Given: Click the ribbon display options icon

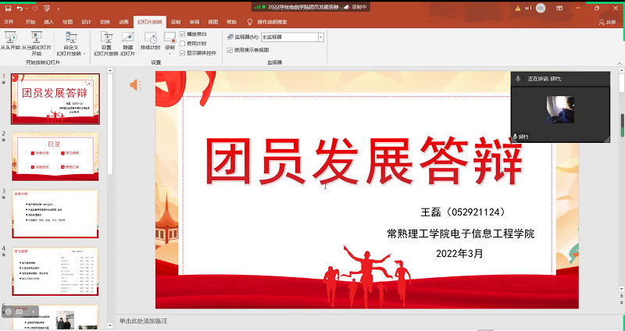Looking at the screenshot, I should pos(559,8).
